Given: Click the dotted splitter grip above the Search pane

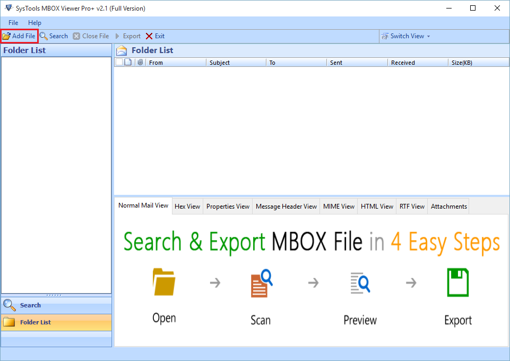Looking at the screenshot, I should pos(54,295).
